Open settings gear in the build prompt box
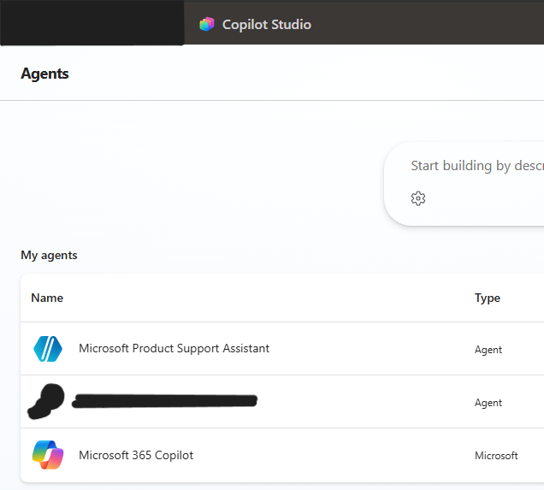 [x=418, y=198]
